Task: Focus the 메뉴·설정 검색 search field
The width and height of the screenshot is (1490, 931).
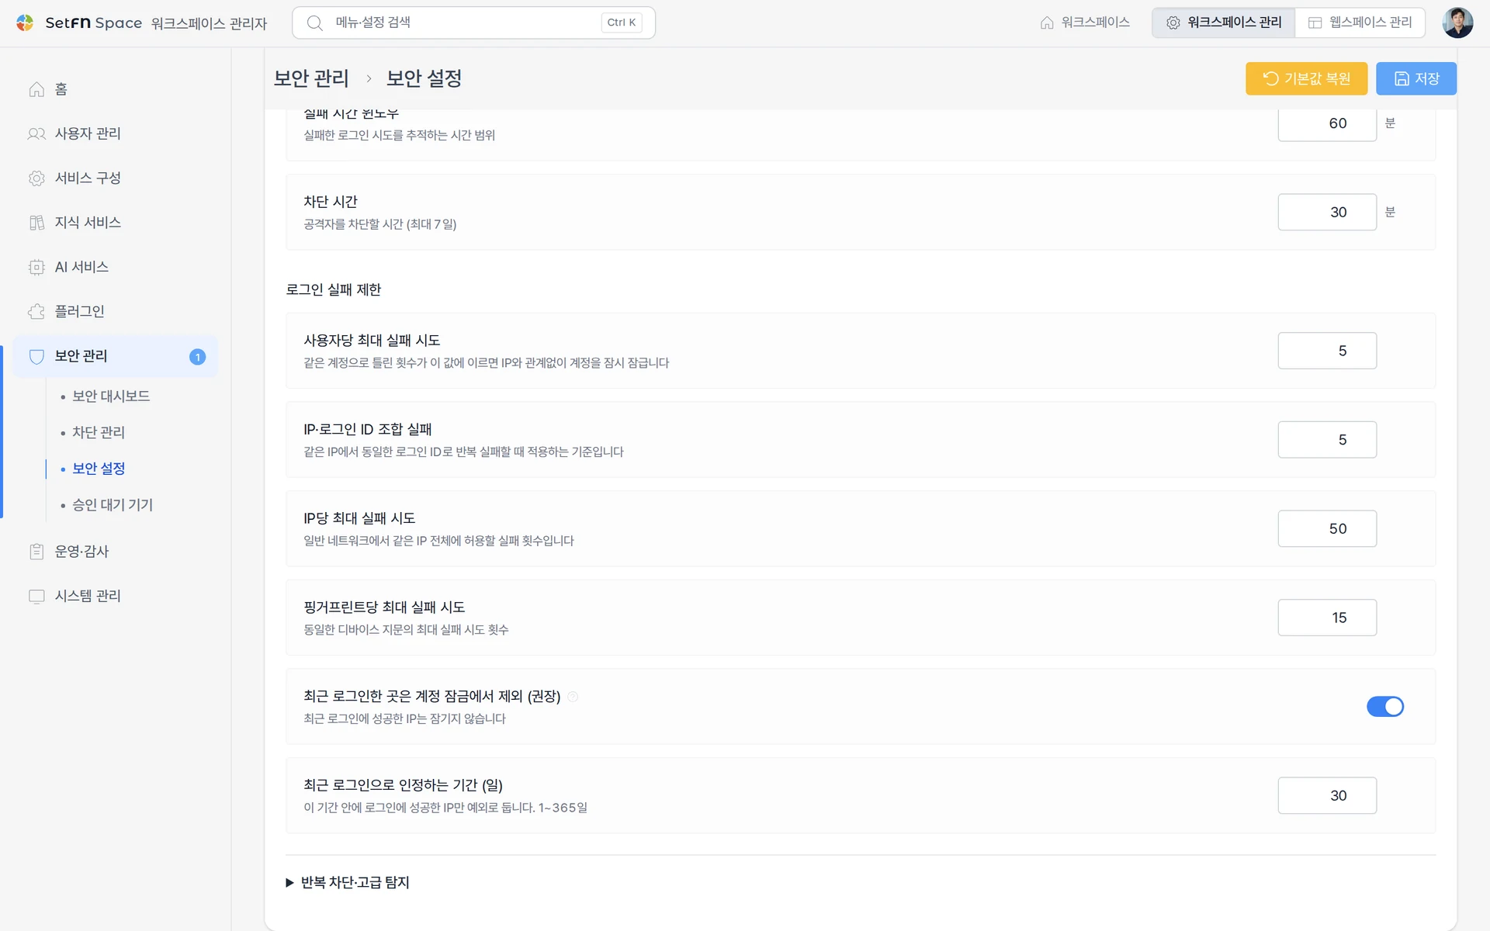Action: pos(473,22)
